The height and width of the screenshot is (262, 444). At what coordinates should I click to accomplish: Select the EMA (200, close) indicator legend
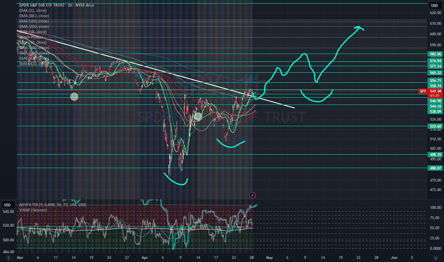click(34, 26)
